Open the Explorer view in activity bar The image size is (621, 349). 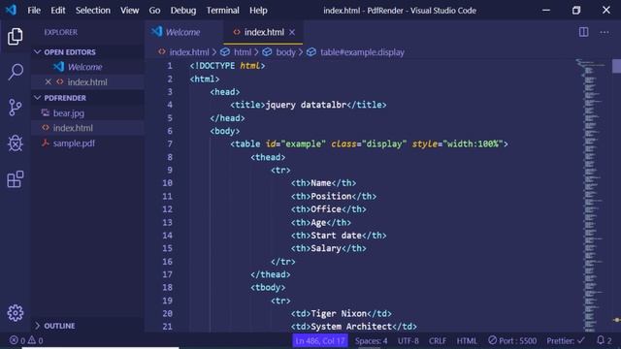point(16,37)
